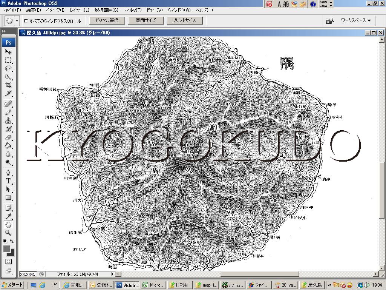Open the 選択範囲(S) menu
This screenshot has width=386, height=290.
106,10
